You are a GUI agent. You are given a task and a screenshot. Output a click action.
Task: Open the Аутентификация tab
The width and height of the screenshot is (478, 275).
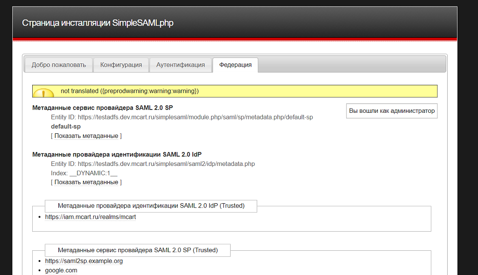[181, 65]
